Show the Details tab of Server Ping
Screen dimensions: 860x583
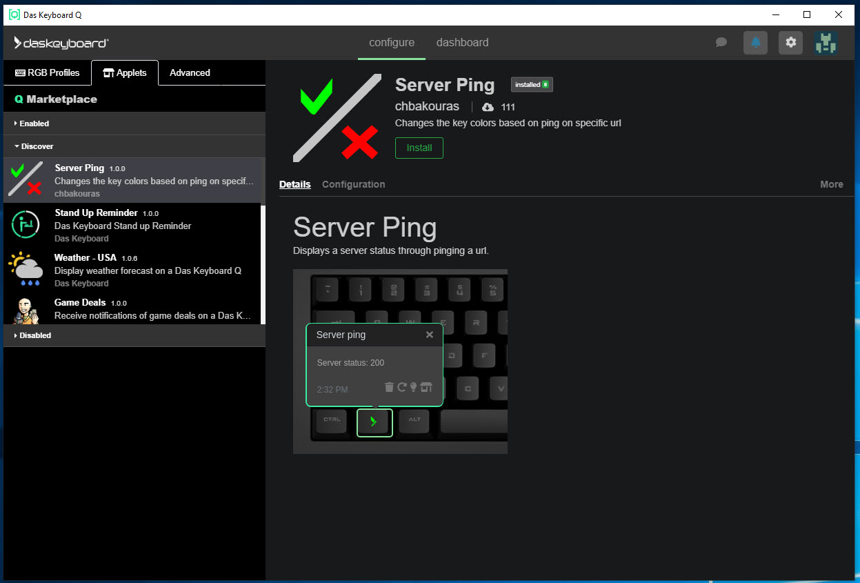pos(295,184)
